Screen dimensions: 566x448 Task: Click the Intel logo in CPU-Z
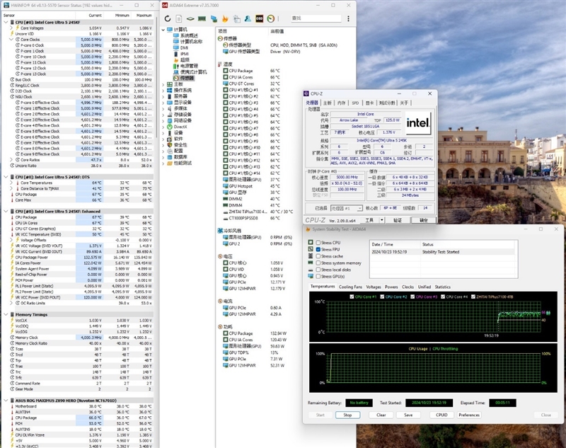pyautogui.click(x=418, y=122)
